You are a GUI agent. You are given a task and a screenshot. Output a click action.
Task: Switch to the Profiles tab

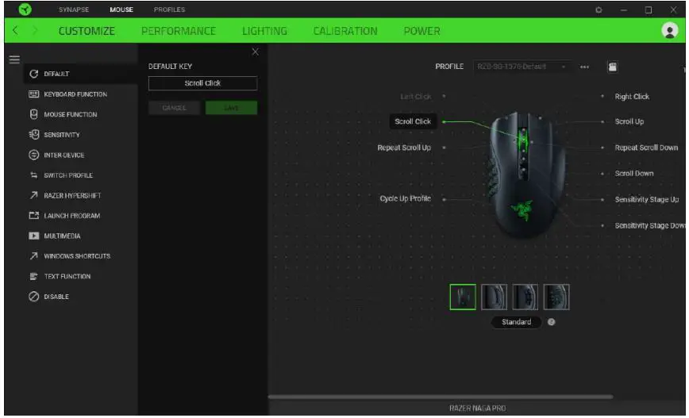point(169,10)
